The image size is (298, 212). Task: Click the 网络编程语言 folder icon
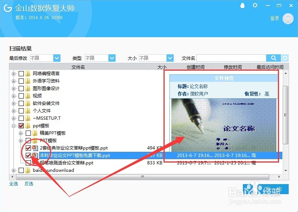click(x=28, y=73)
